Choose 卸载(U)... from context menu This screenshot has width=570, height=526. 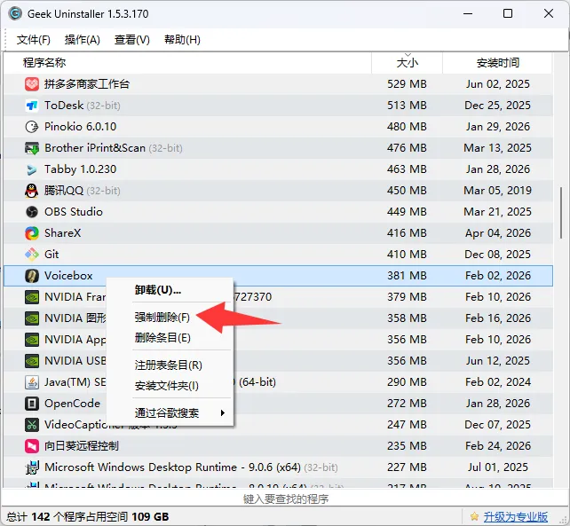coord(170,290)
